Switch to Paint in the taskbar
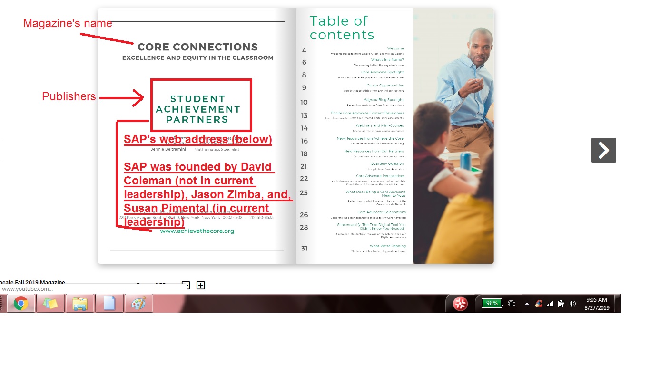Viewport: 650px width, 365px height. click(x=139, y=303)
